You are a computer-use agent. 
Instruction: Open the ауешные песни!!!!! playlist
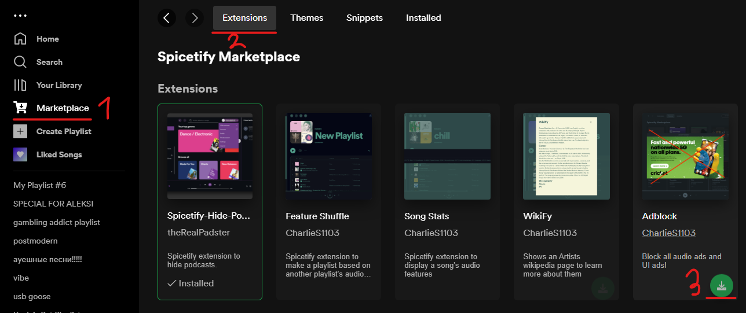[x=47, y=259]
